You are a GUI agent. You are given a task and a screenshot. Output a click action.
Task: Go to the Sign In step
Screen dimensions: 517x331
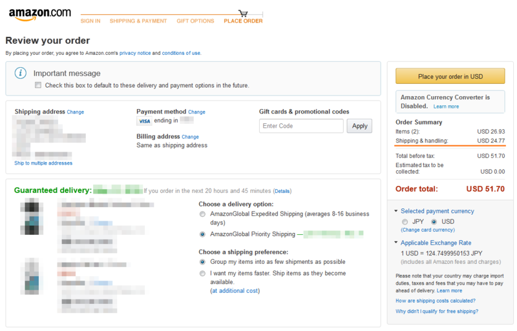pos(90,21)
